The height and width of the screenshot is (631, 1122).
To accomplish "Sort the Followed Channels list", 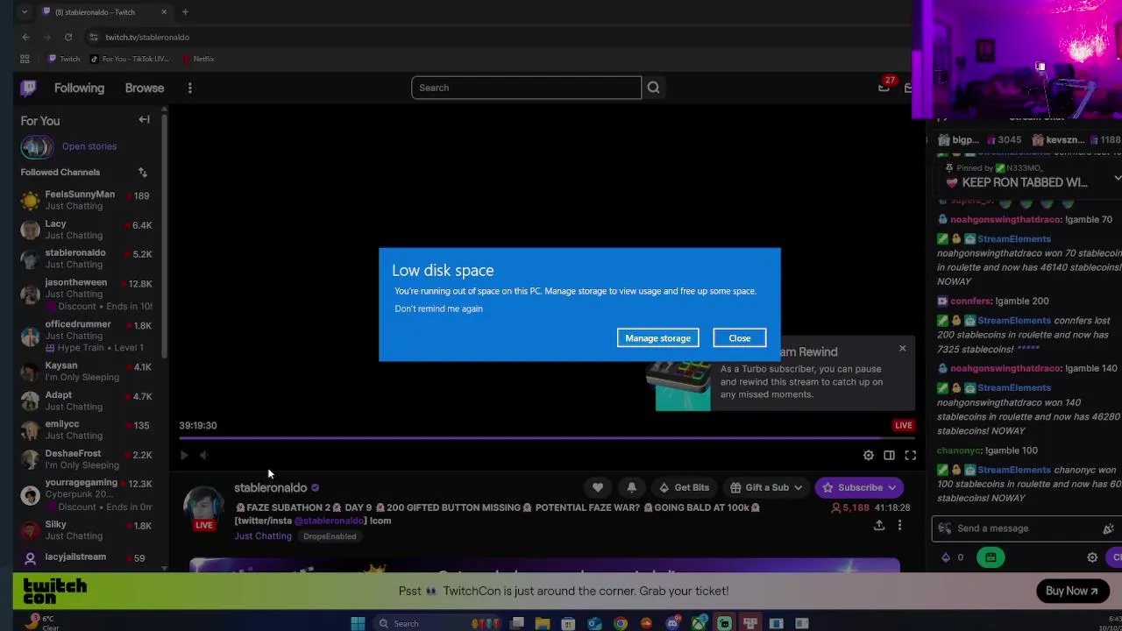I will [142, 173].
